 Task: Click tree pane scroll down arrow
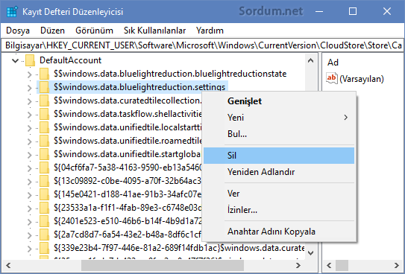tap(311, 253)
